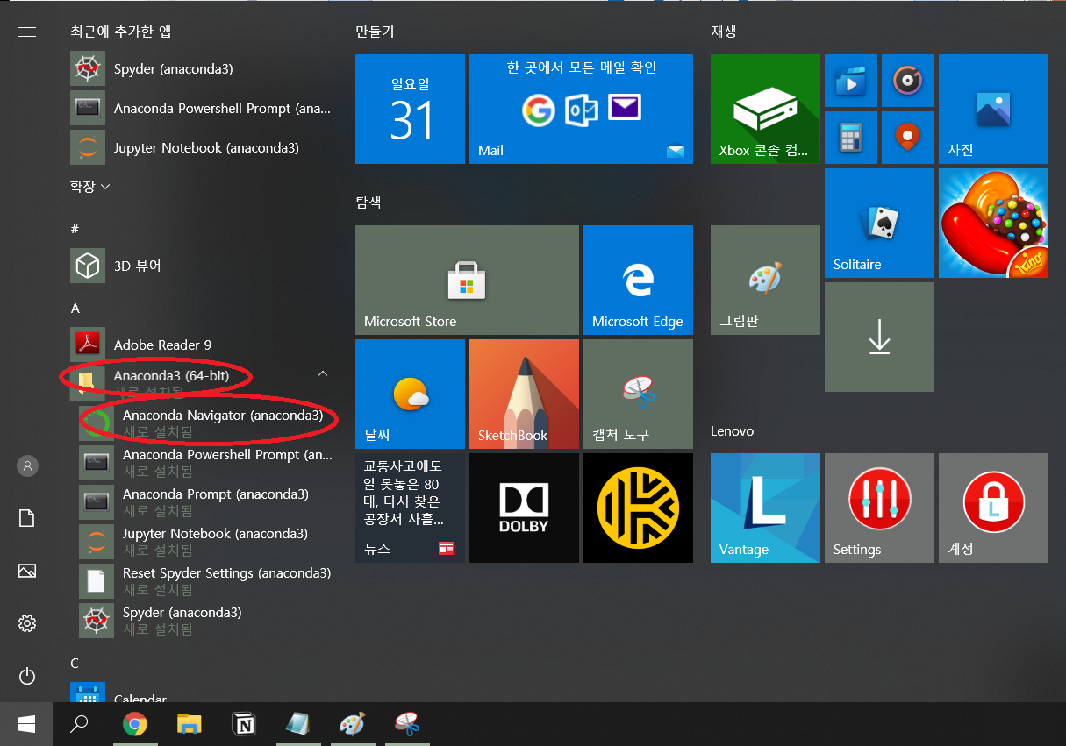
Task: Open the Groove Music small tile
Action: [908, 81]
